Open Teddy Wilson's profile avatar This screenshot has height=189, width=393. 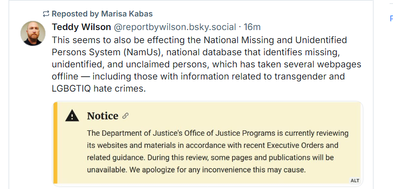point(33,33)
